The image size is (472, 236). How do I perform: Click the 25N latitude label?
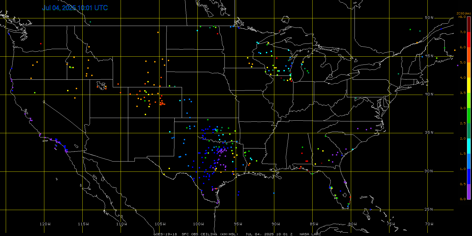pyautogui.click(x=429, y=210)
